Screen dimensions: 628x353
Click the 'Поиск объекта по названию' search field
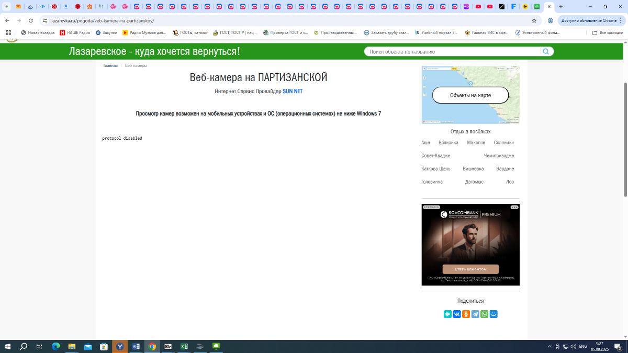[x=453, y=52]
